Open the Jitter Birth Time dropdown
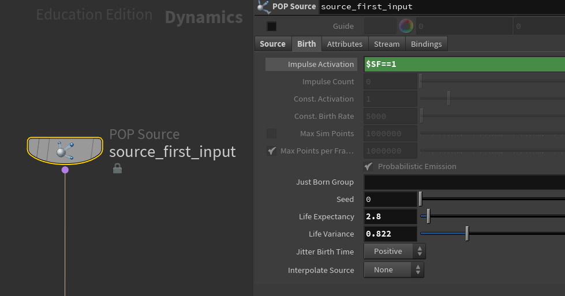This screenshot has width=565, height=296. click(x=395, y=252)
